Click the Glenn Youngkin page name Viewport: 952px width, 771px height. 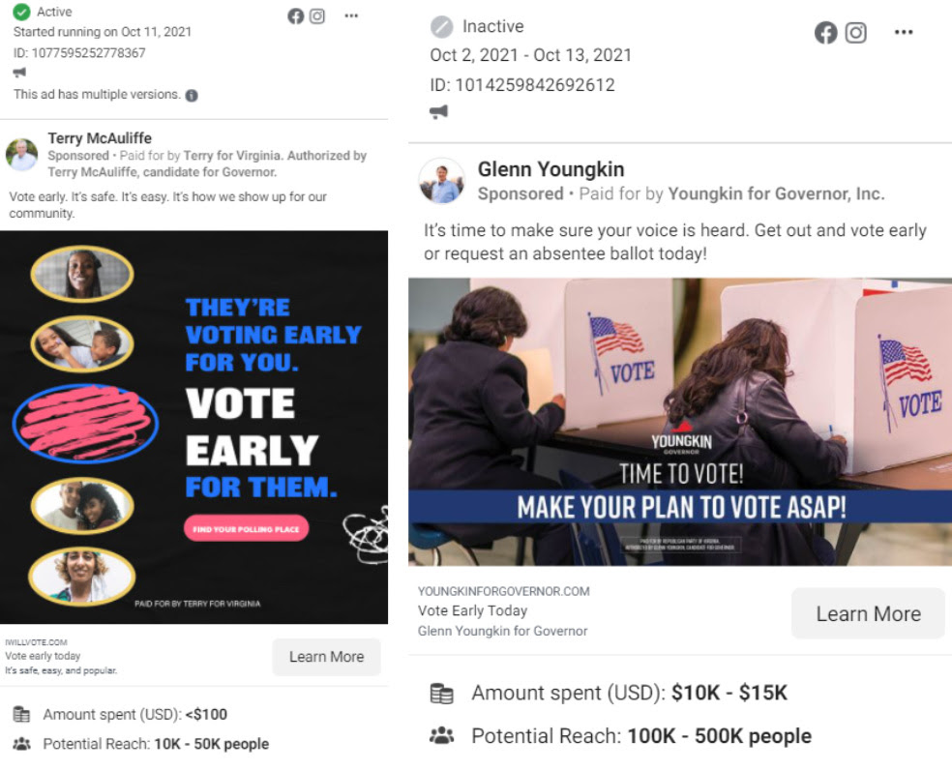(550, 169)
